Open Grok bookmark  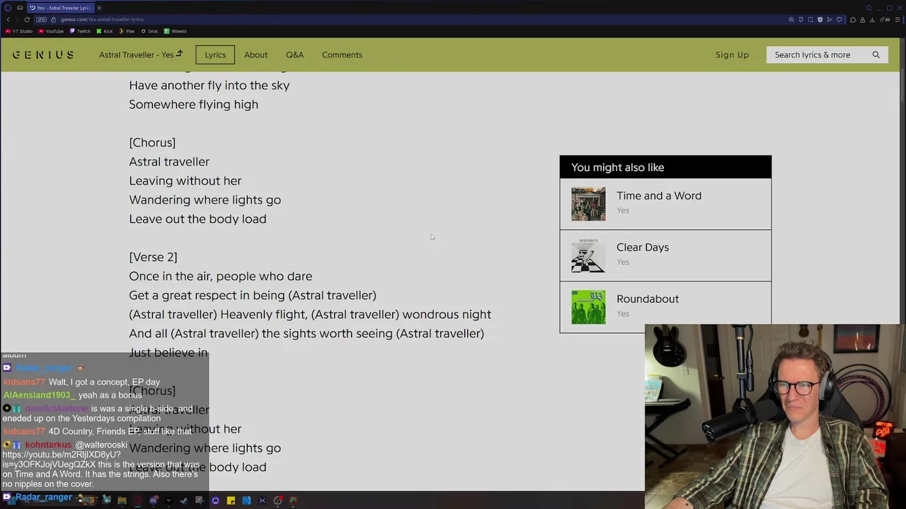149,31
